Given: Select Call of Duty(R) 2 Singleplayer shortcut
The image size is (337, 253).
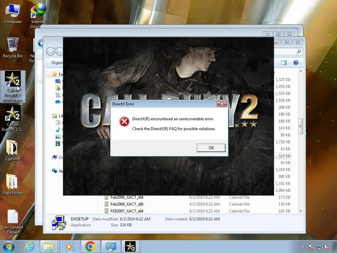Looking at the screenshot, I should click(13, 119).
